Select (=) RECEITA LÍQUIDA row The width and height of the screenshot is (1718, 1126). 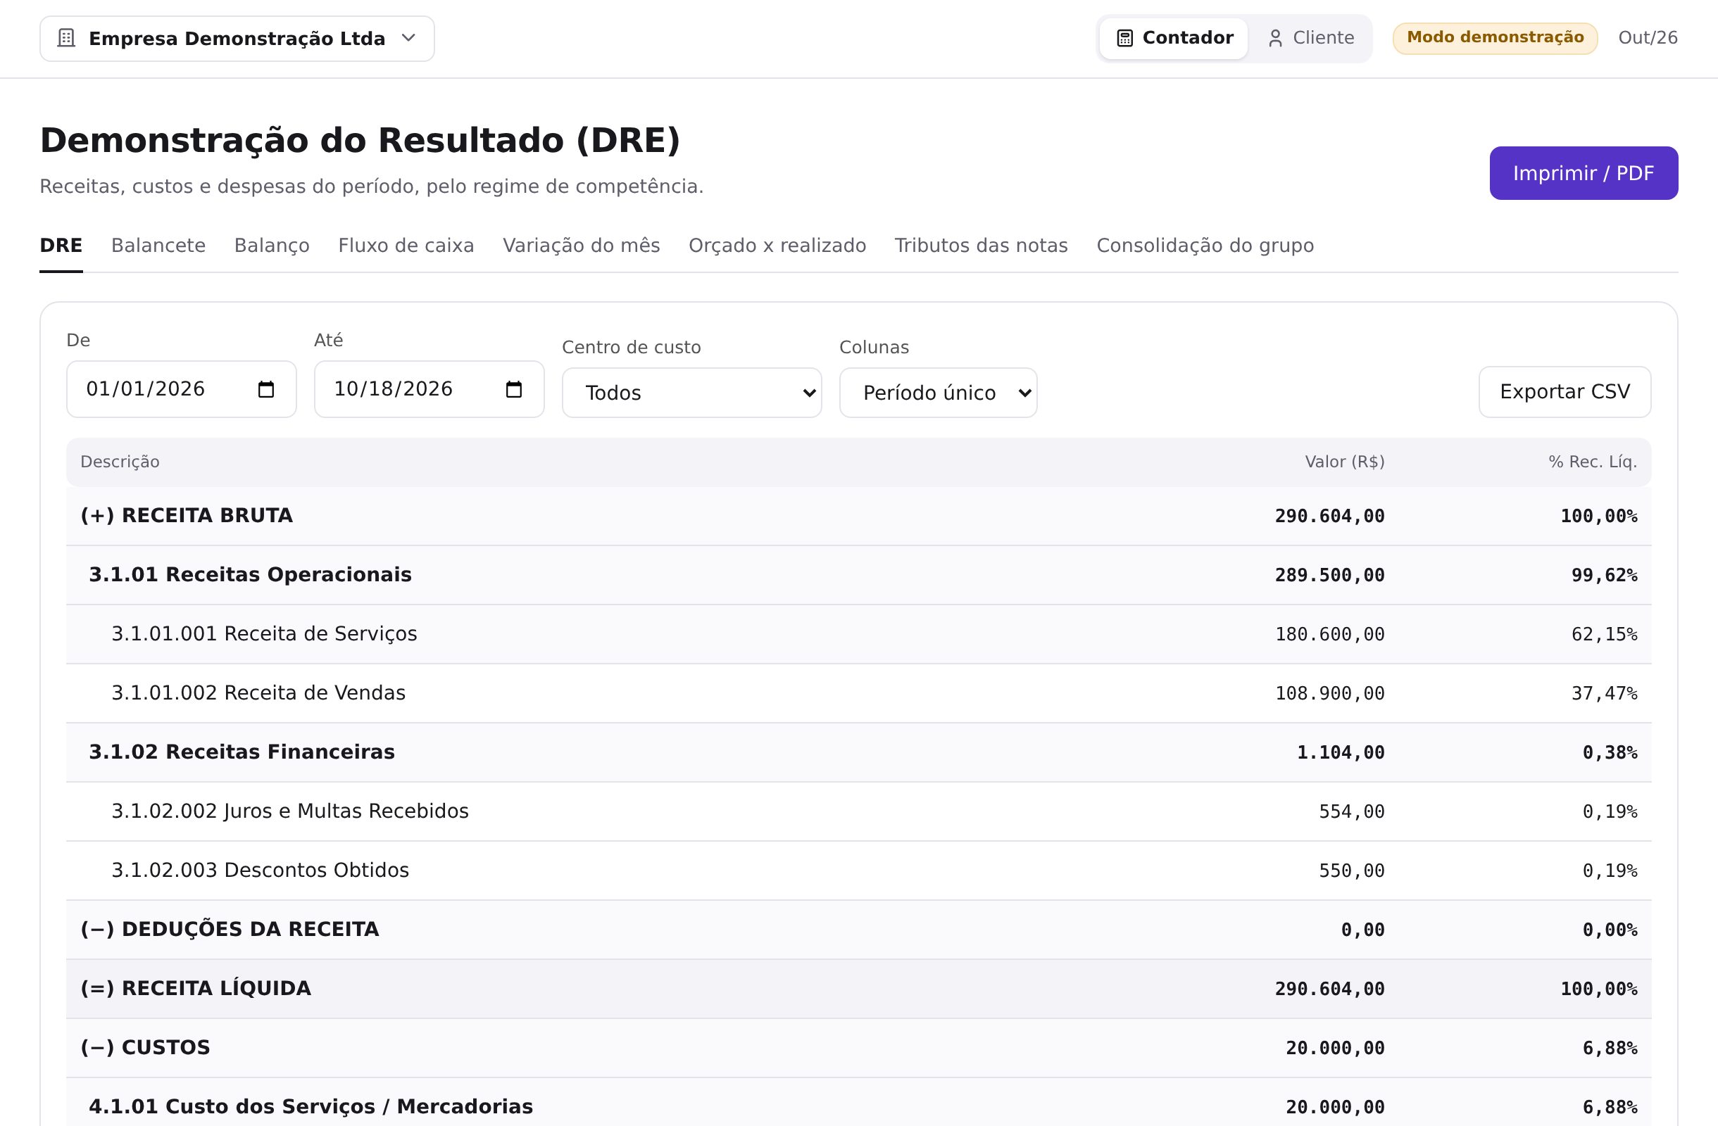coord(858,989)
